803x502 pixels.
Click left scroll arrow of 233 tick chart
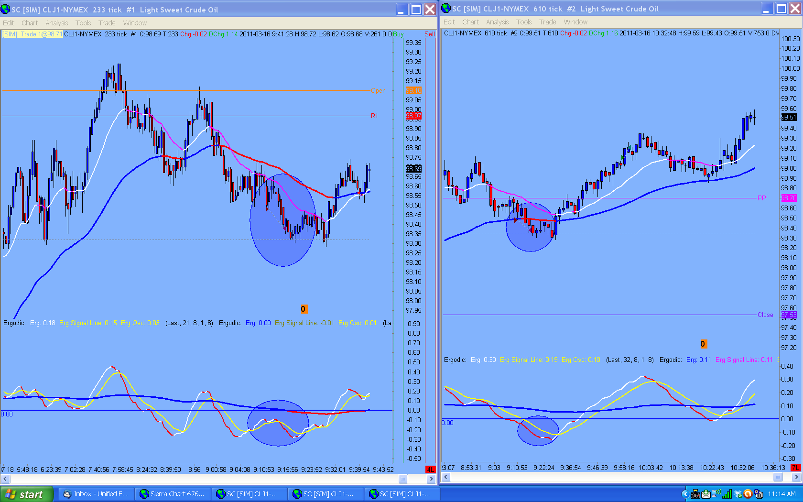point(5,479)
